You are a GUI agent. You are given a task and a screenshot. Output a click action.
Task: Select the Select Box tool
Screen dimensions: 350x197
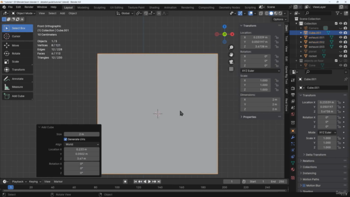[17, 28]
